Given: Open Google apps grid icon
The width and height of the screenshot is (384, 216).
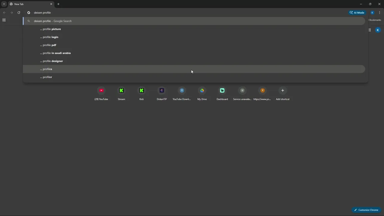Looking at the screenshot, I should pos(370,30).
